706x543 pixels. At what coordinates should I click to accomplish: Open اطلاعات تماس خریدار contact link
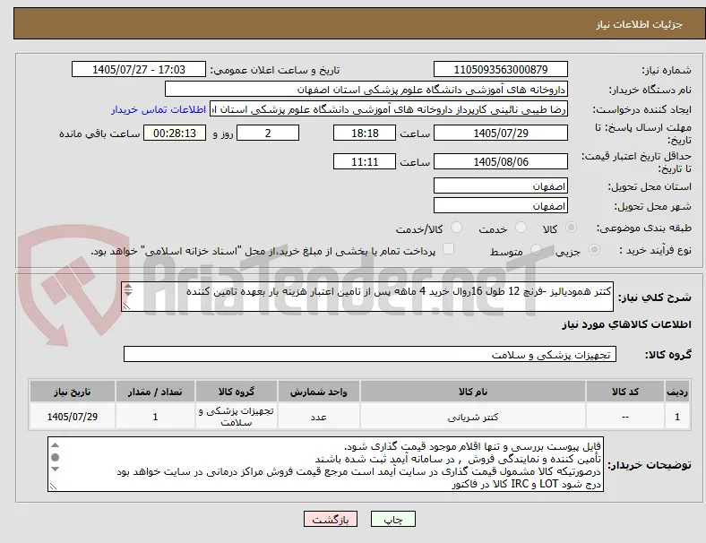click(159, 109)
